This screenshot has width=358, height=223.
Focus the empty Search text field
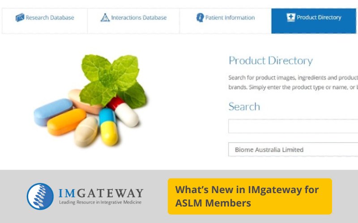tap(293, 126)
